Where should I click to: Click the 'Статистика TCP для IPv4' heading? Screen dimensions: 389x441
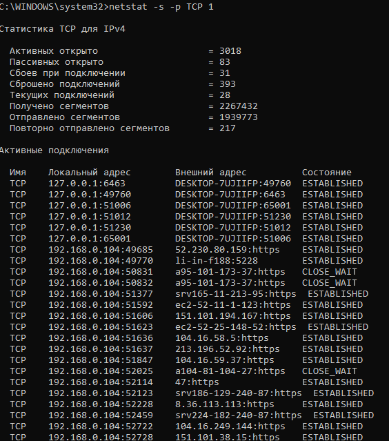(x=62, y=29)
